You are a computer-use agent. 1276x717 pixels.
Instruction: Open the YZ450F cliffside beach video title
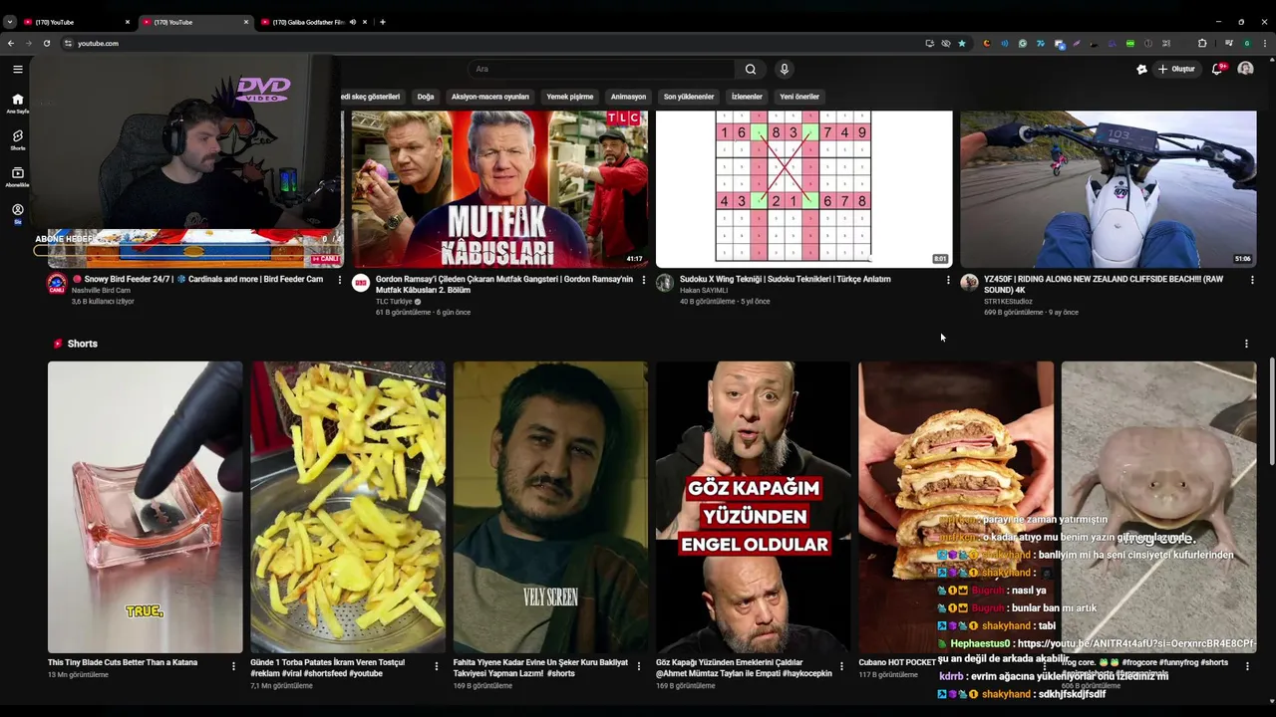pos(1104,285)
